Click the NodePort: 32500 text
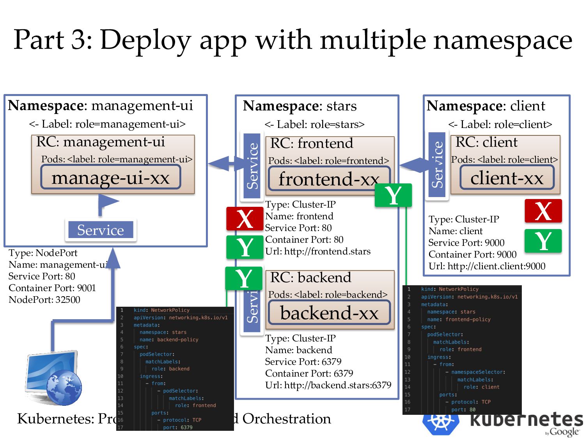585x439 pixels. pyautogui.click(x=44, y=300)
